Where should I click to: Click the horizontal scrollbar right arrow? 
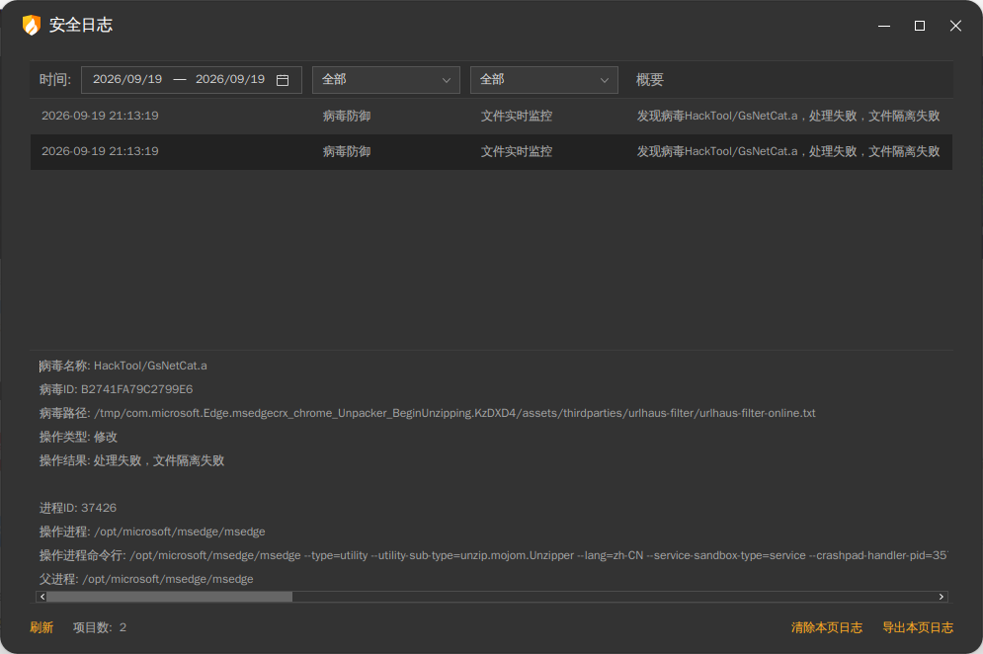point(942,597)
